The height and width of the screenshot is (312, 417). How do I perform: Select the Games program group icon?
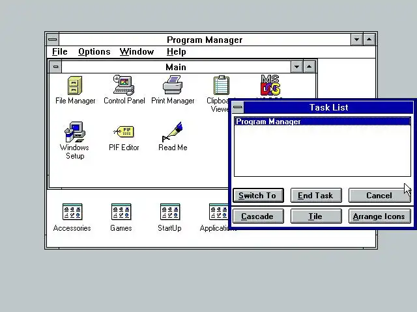point(121,212)
